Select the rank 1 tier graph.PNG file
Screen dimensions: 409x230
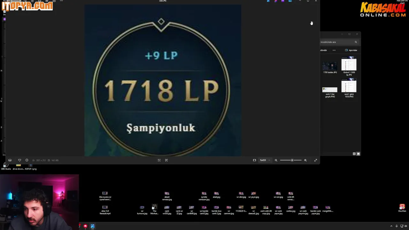coord(330,92)
